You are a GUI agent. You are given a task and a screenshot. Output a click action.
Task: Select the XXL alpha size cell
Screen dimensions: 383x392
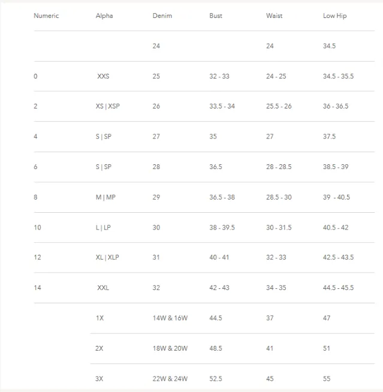pyautogui.click(x=103, y=288)
